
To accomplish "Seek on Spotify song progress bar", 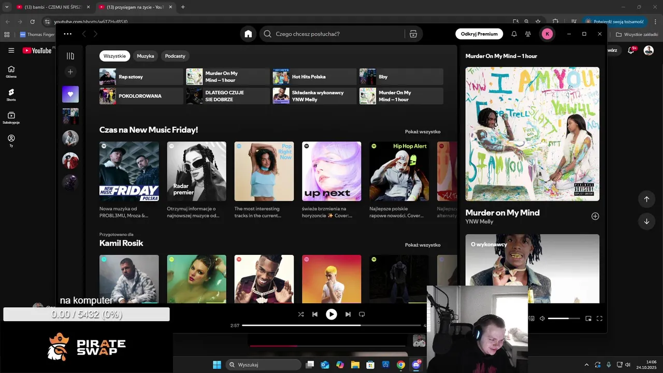I will pos(331,325).
